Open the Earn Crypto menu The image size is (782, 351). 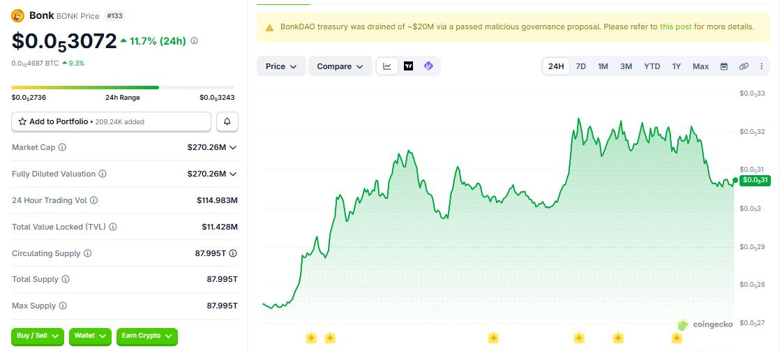pos(147,336)
